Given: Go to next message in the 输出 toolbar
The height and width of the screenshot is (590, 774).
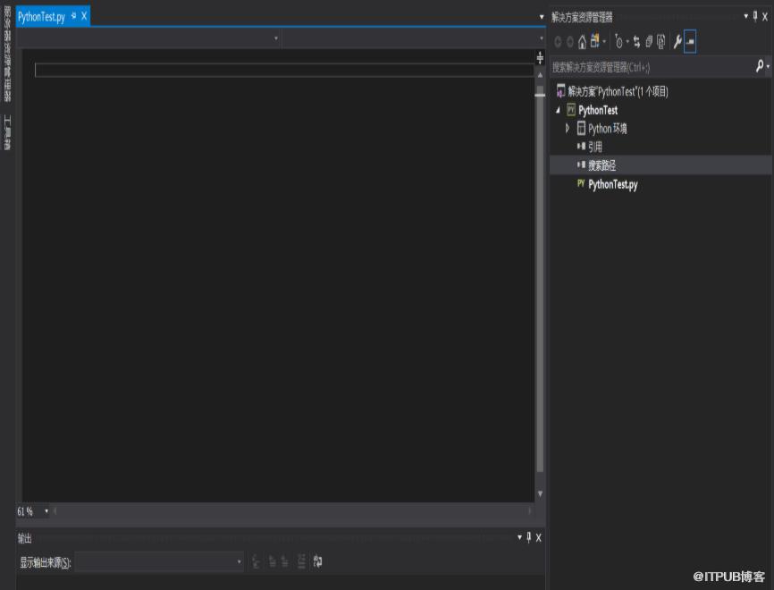Looking at the screenshot, I should pos(285,561).
